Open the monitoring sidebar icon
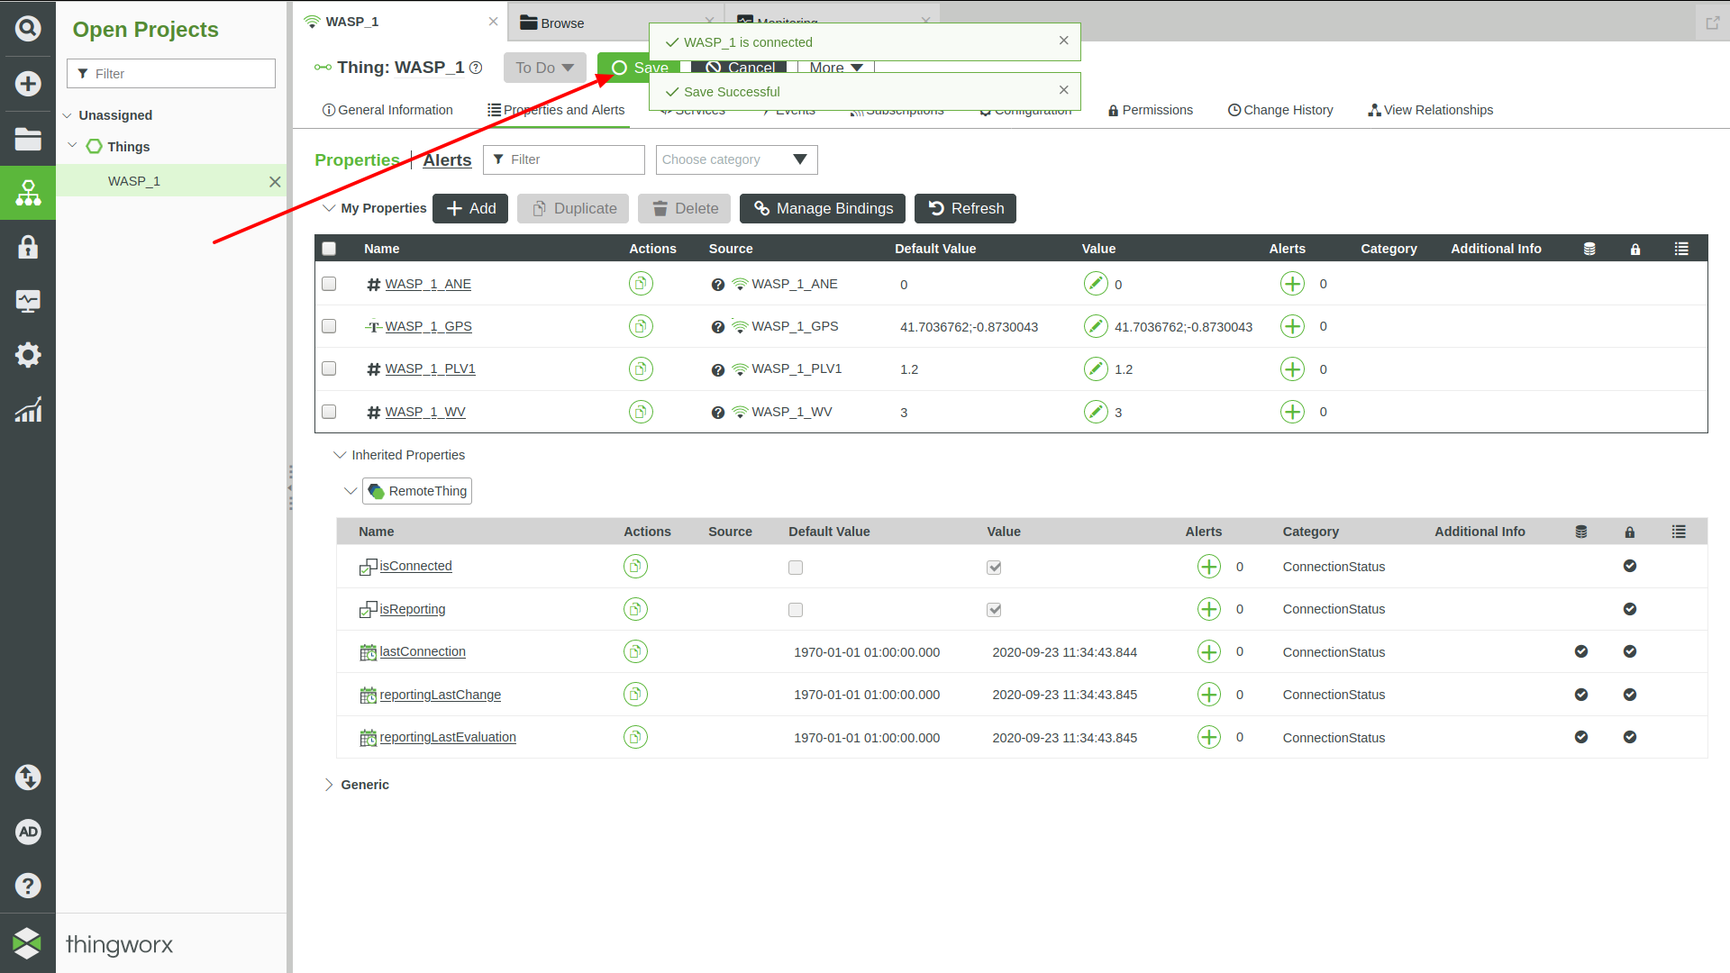The height and width of the screenshot is (973, 1730). tap(28, 301)
